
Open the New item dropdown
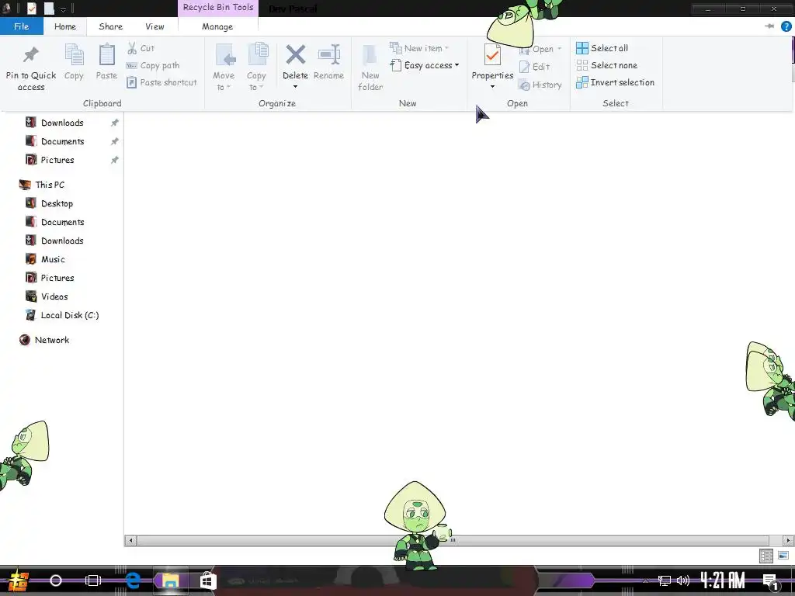click(419, 48)
